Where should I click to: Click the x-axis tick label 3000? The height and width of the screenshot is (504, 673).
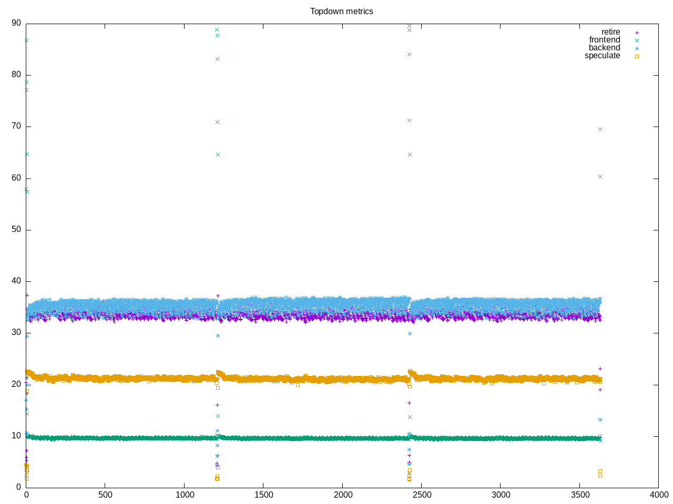[501, 495]
